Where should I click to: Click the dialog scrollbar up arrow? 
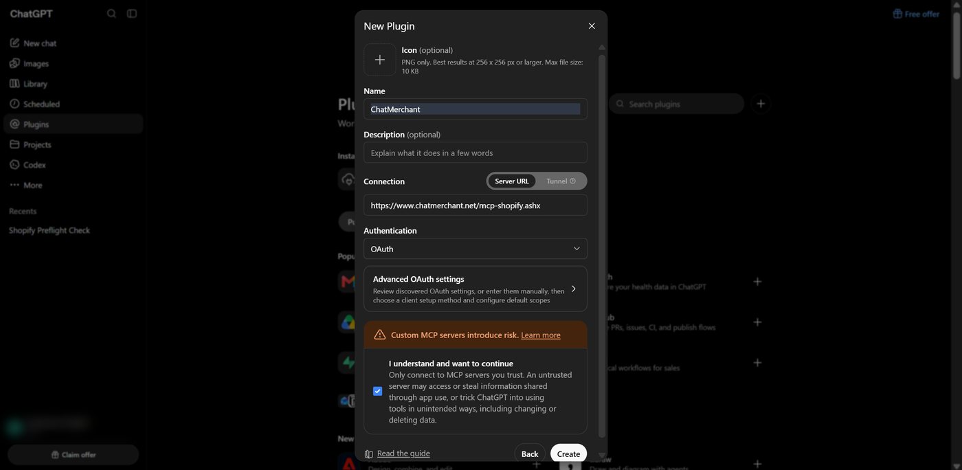602,47
